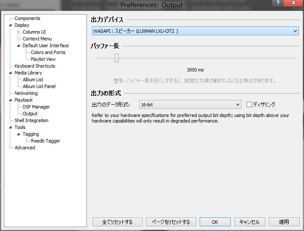This screenshot has height=231, width=304.
Task: Go to Networking preferences
Action: click(26, 93)
